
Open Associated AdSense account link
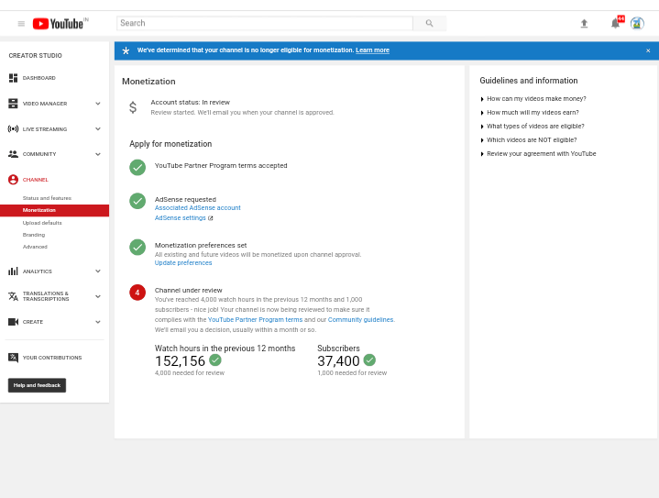pyautogui.click(x=198, y=208)
